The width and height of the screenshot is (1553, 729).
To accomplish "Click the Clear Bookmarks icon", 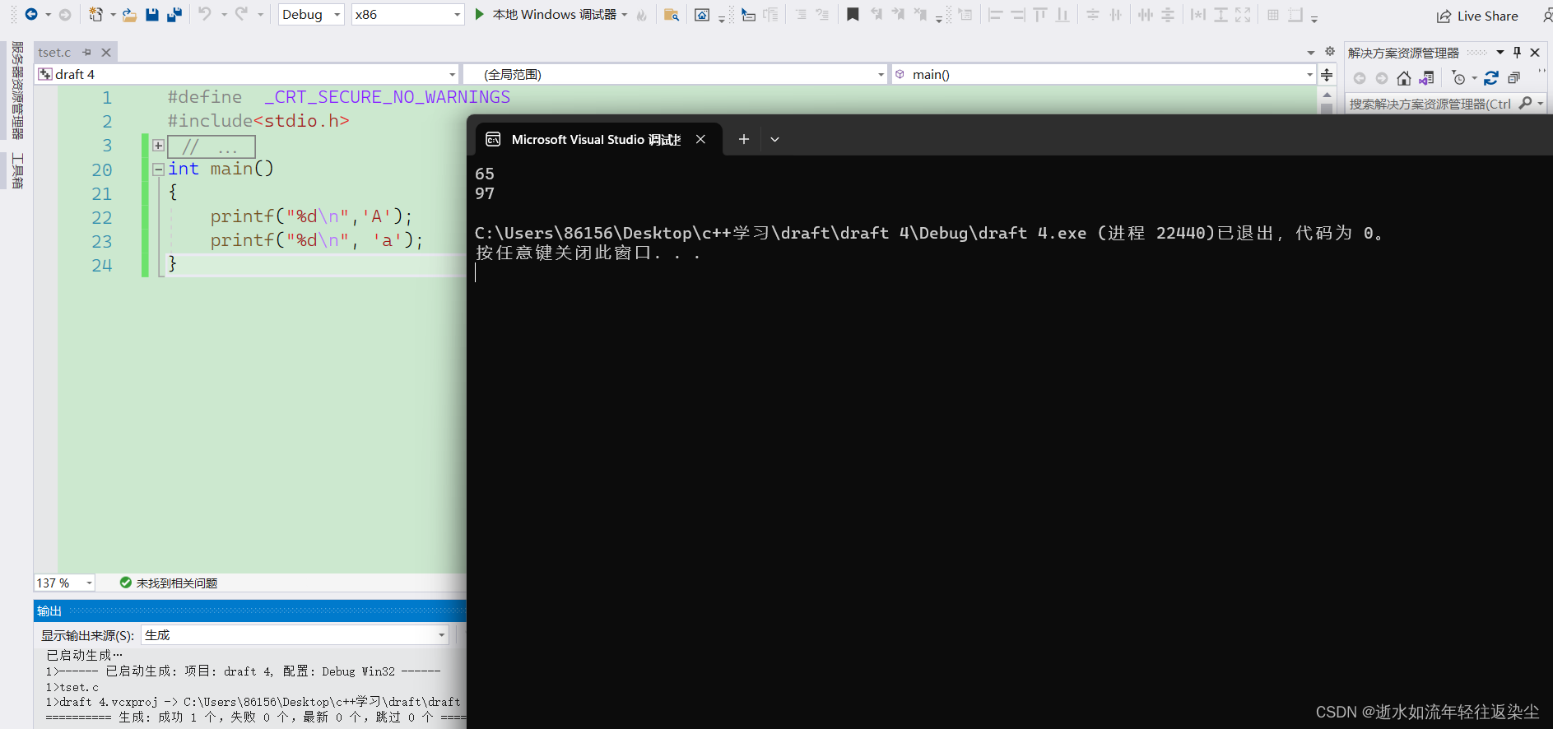I will pyautogui.click(x=920, y=15).
